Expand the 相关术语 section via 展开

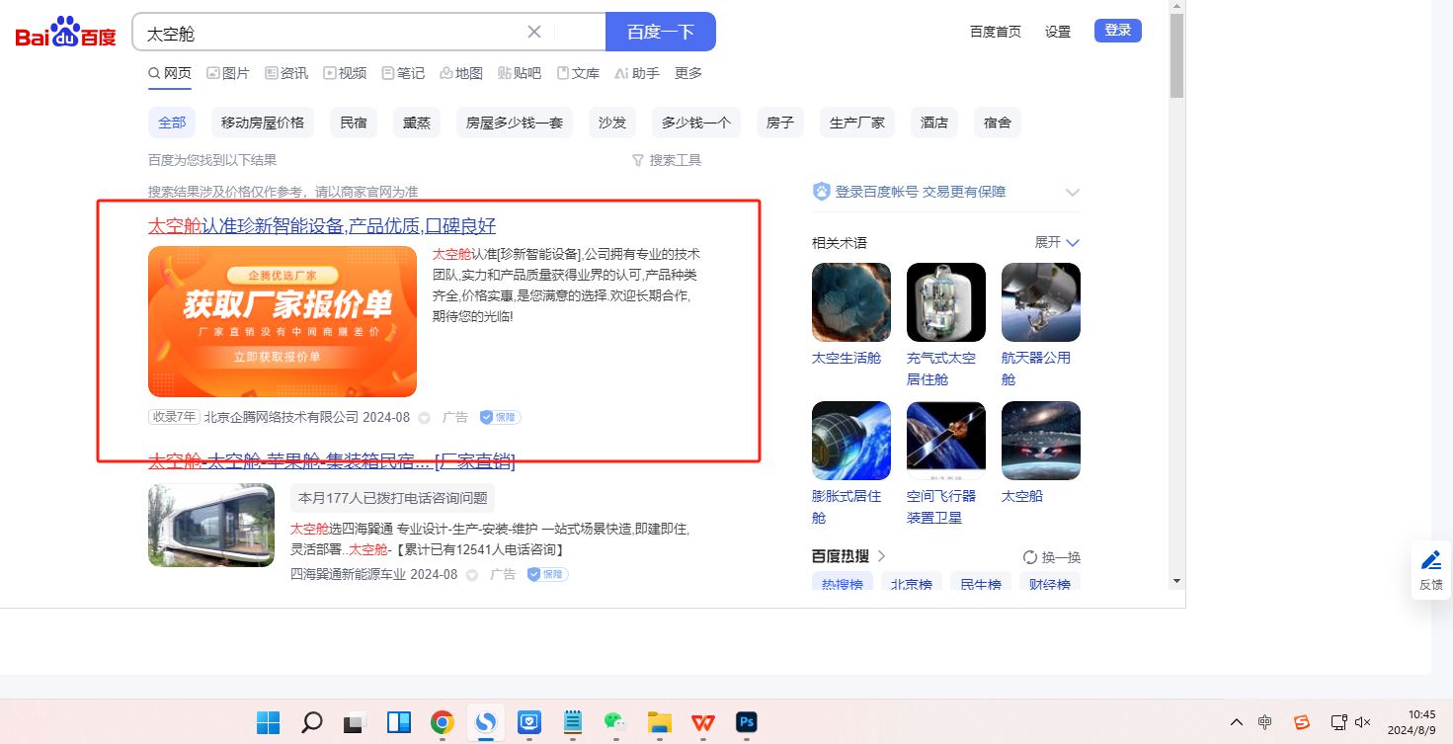click(1057, 242)
